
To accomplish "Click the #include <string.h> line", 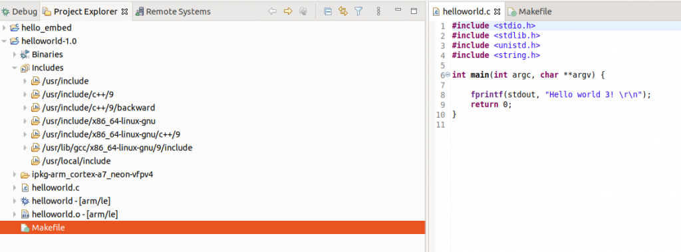I will pyautogui.click(x=496, y=55).
